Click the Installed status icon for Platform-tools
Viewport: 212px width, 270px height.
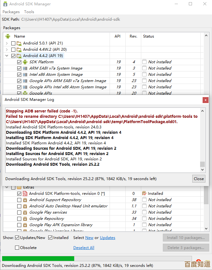(x=144, y=194)
